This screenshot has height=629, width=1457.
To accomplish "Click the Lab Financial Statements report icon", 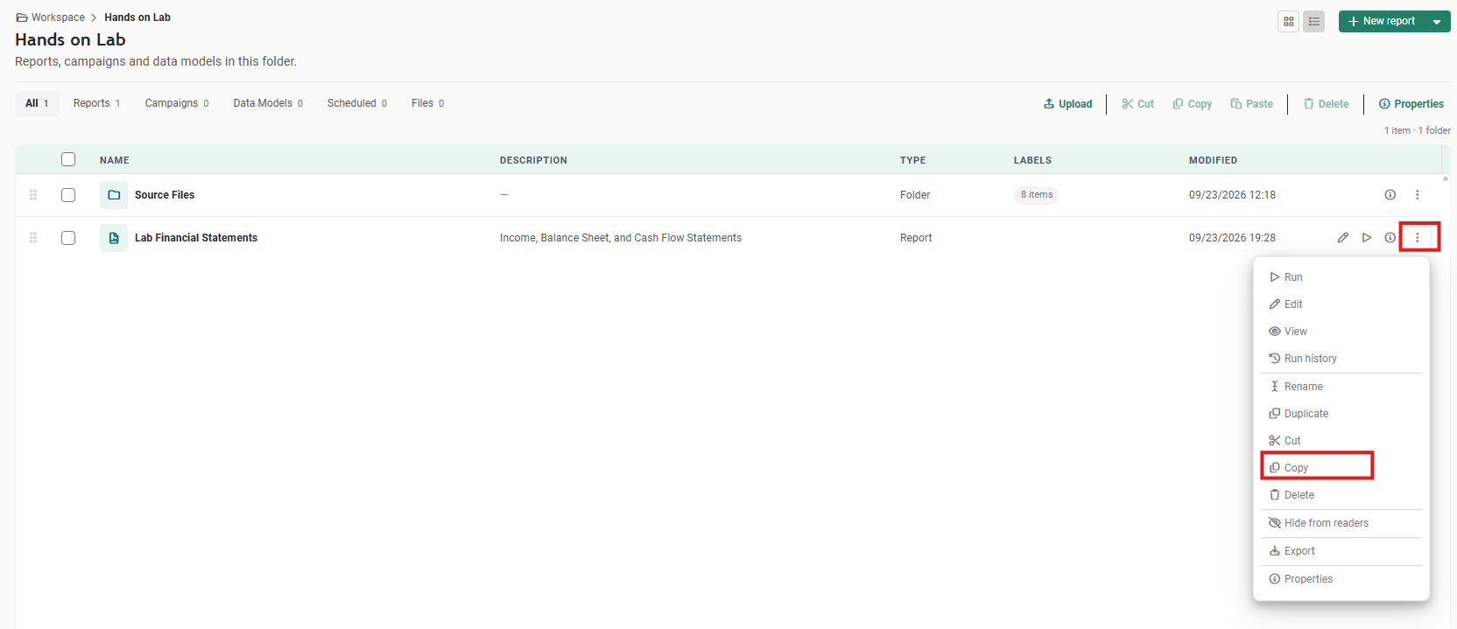I will point(114,238).
